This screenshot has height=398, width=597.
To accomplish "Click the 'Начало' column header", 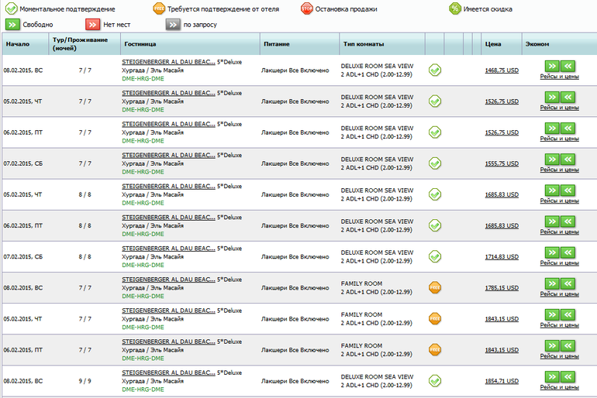I will tap(17, 44).
